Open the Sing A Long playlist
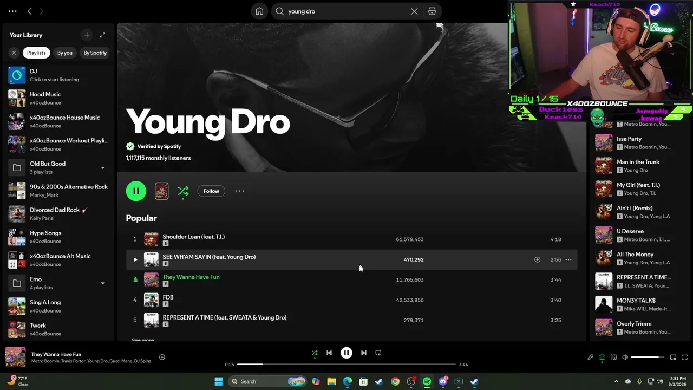This screenshot has width=693, height=390. point(59,306)
